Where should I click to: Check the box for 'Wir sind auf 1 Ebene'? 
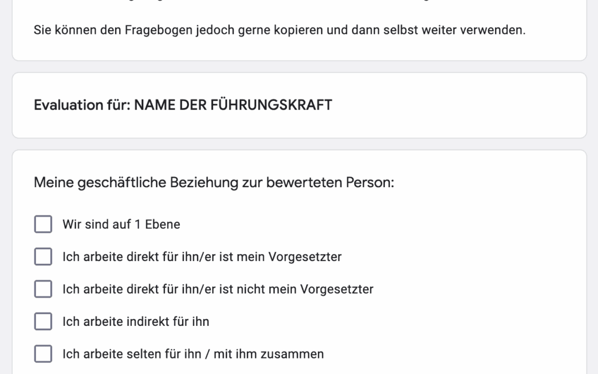[x=43, y=224]
